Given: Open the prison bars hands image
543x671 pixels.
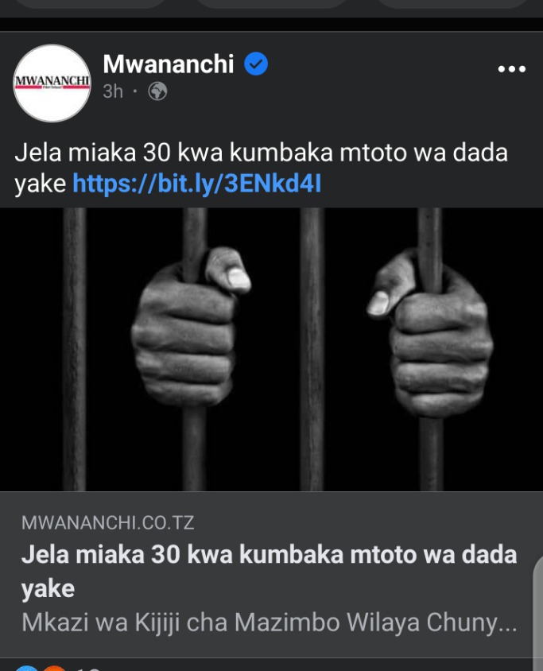Looking at the screenshot, I should click(271, 349).
